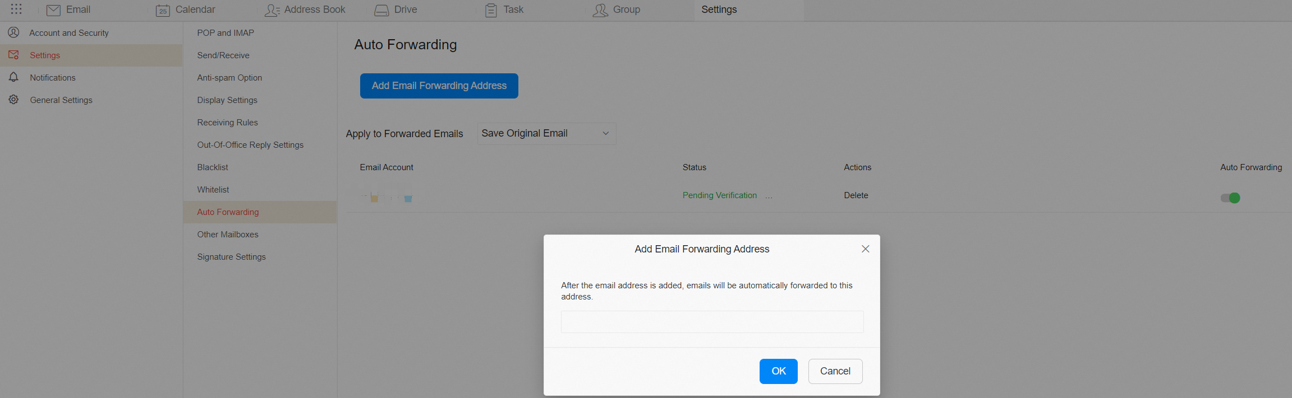Click the Account and Security user icon

[14, 32]
